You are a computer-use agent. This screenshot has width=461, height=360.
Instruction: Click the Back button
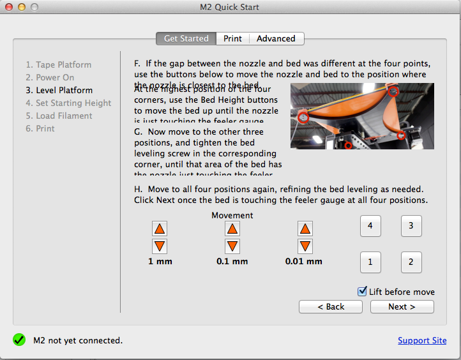pos(331,307)
